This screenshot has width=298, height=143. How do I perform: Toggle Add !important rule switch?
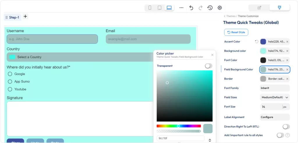coord(280,135)
